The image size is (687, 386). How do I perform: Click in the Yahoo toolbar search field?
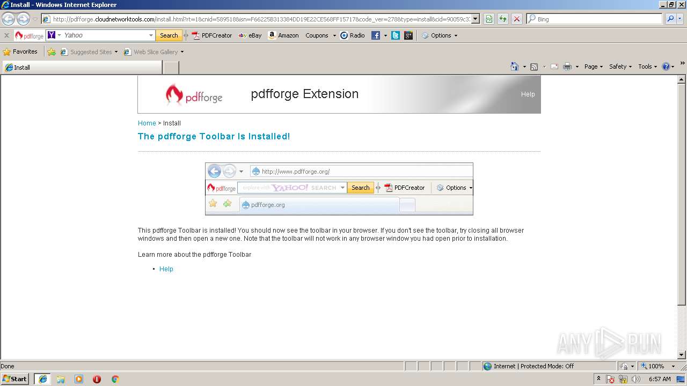coord(105,35)
